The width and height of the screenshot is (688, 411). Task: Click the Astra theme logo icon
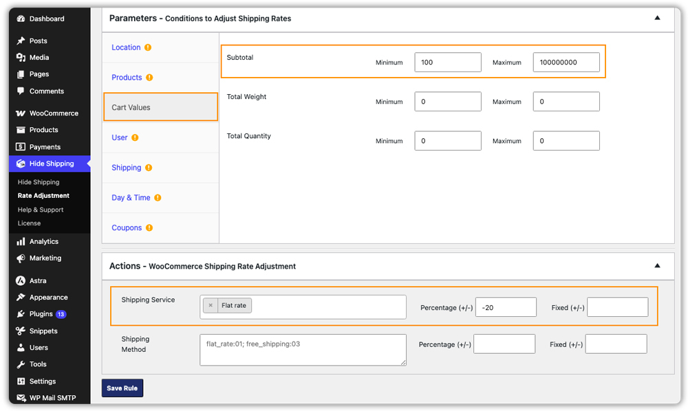pos(21,280)
